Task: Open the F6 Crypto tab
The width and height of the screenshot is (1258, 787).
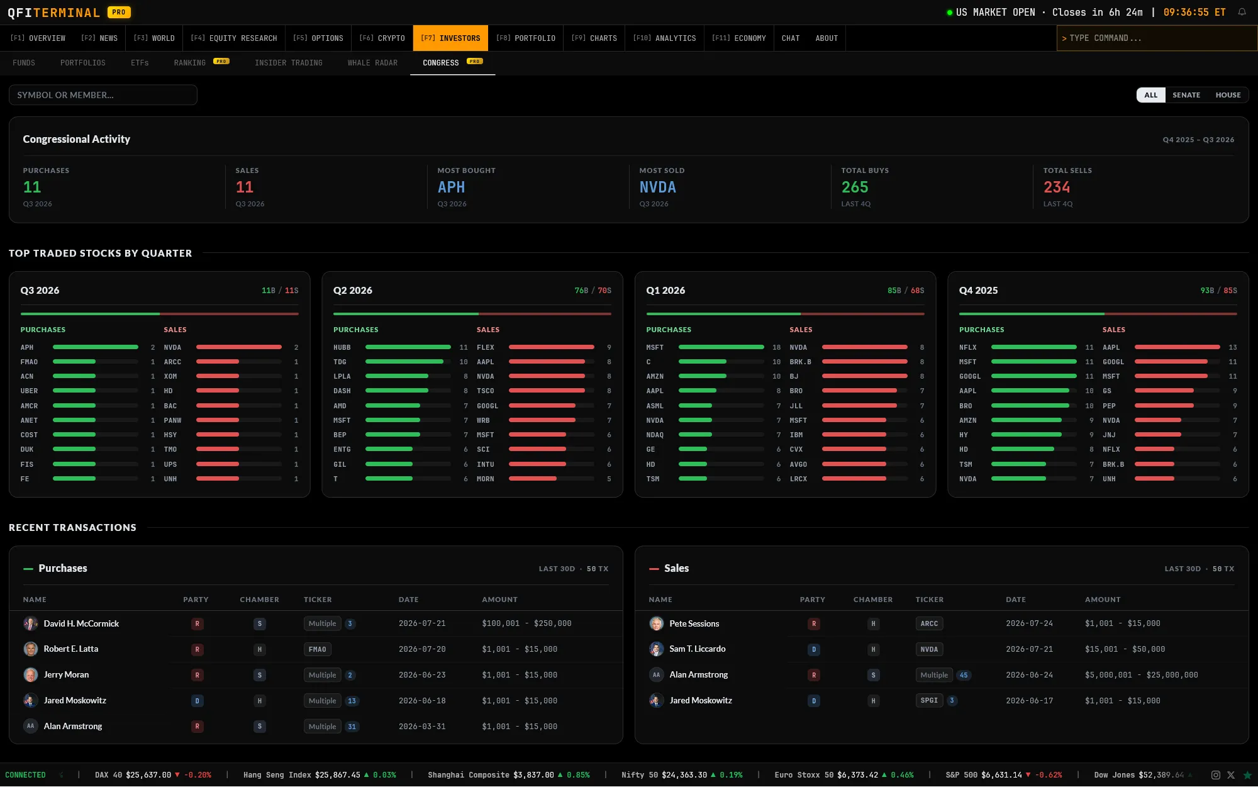Action: pos(382,38)
